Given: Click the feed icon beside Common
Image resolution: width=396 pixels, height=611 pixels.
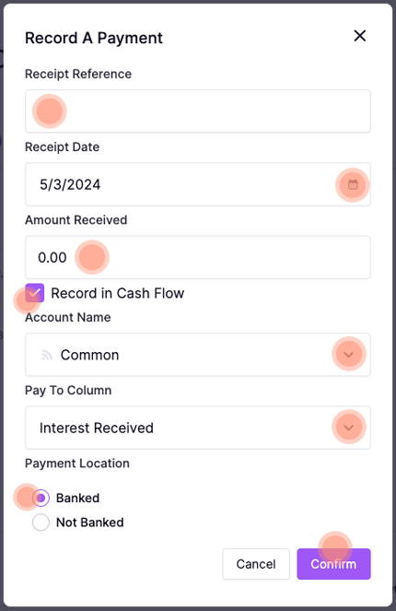Looking at the screenshot, I should point(47,355).
